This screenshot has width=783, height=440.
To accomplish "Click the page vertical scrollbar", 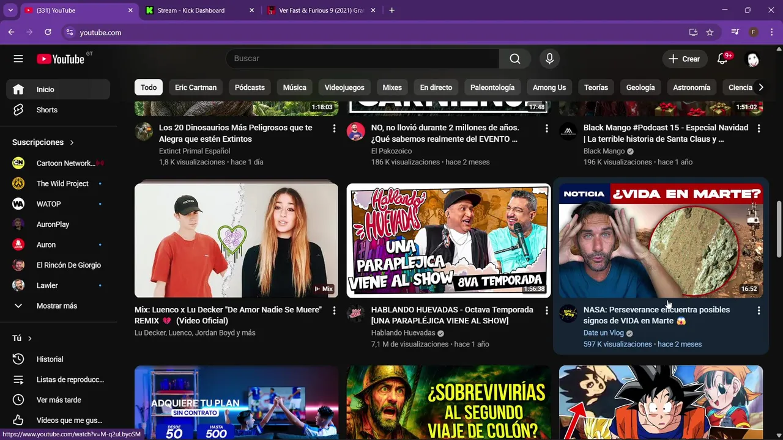I will 779,229.
